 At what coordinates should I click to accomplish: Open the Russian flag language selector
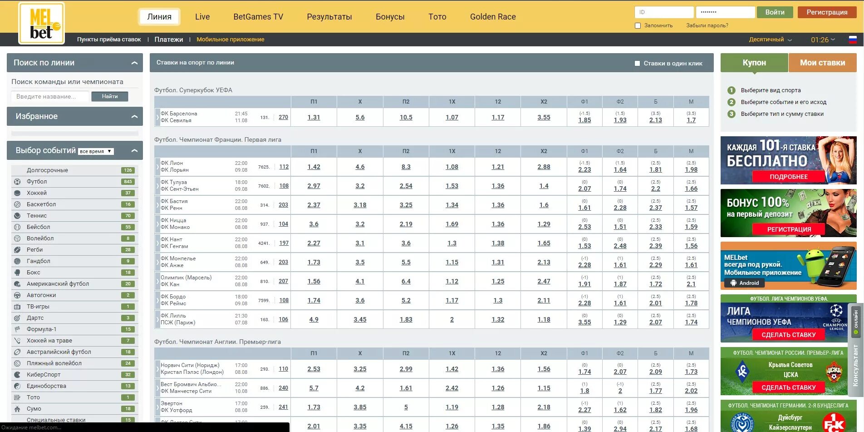pyautogui.click(x=853, y=40)
